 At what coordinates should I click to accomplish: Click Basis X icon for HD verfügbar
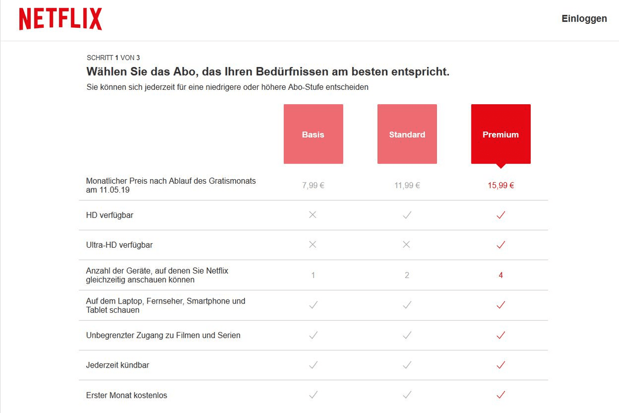(x=313, y=215)
